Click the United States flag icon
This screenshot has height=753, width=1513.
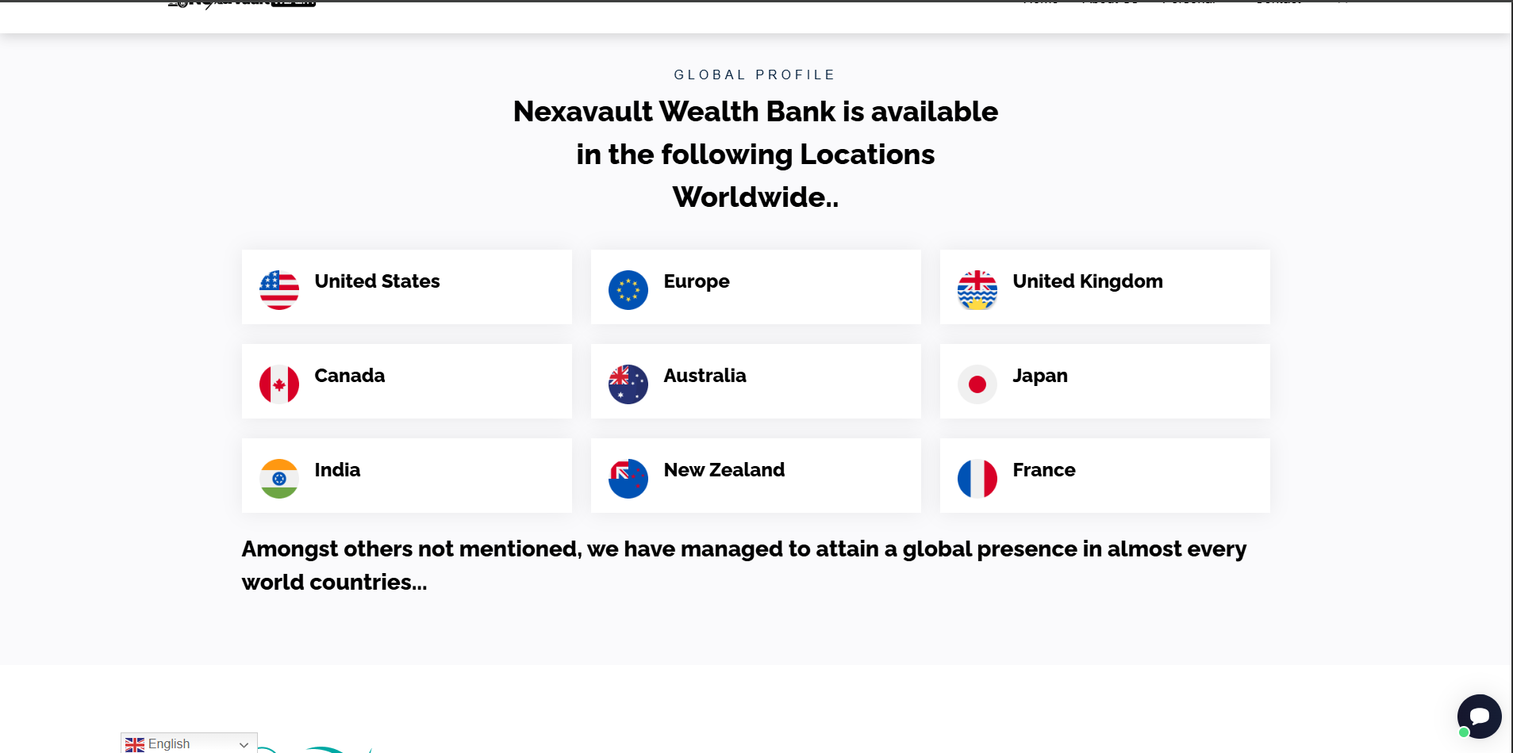279,290
